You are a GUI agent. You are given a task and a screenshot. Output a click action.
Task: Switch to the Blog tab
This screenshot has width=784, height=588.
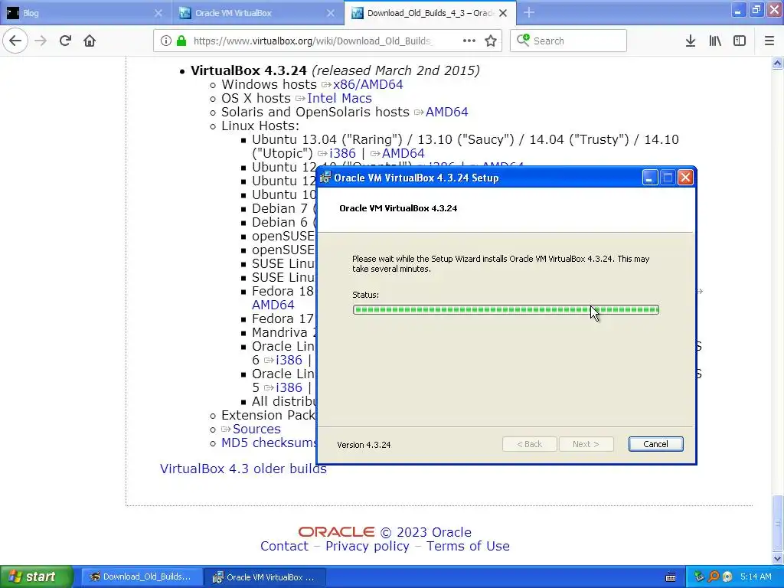tap(85, 13)
